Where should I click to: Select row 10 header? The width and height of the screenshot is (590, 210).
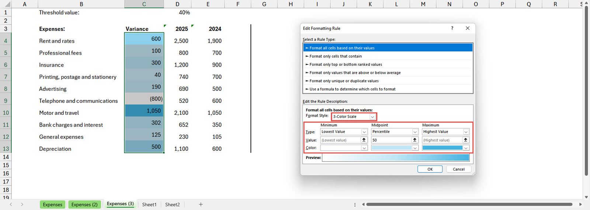tap(6, 113)
